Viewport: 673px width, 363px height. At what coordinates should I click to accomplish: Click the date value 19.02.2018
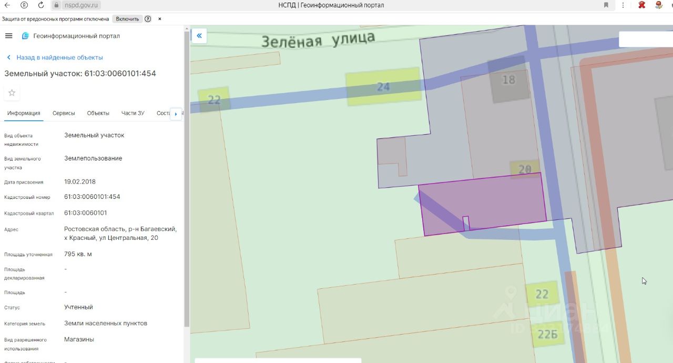[x=80, y=181]
